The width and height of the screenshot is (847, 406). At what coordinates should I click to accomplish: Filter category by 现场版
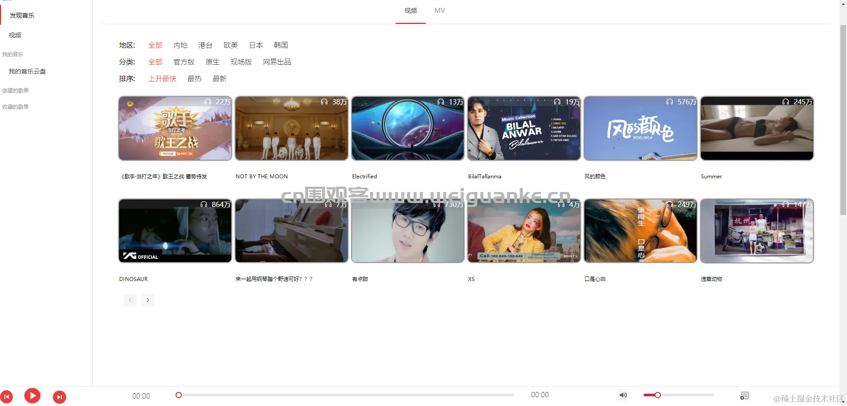click(241, 62)
